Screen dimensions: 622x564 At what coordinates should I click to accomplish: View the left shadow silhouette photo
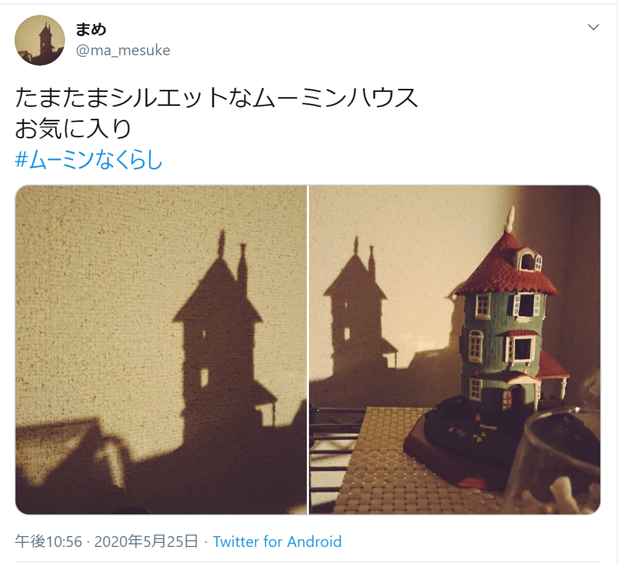click(161, 350)
